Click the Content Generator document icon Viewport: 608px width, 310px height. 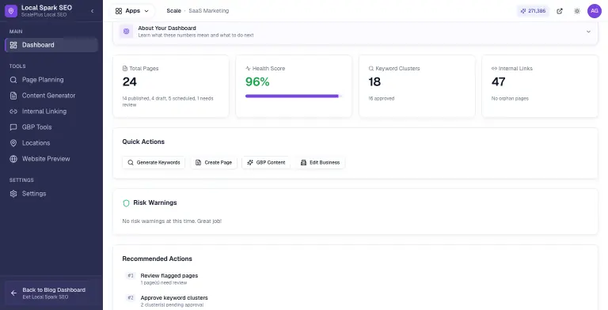[x=13, y=96]
